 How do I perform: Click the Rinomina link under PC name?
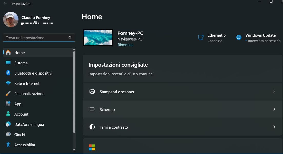coord(125,45)
